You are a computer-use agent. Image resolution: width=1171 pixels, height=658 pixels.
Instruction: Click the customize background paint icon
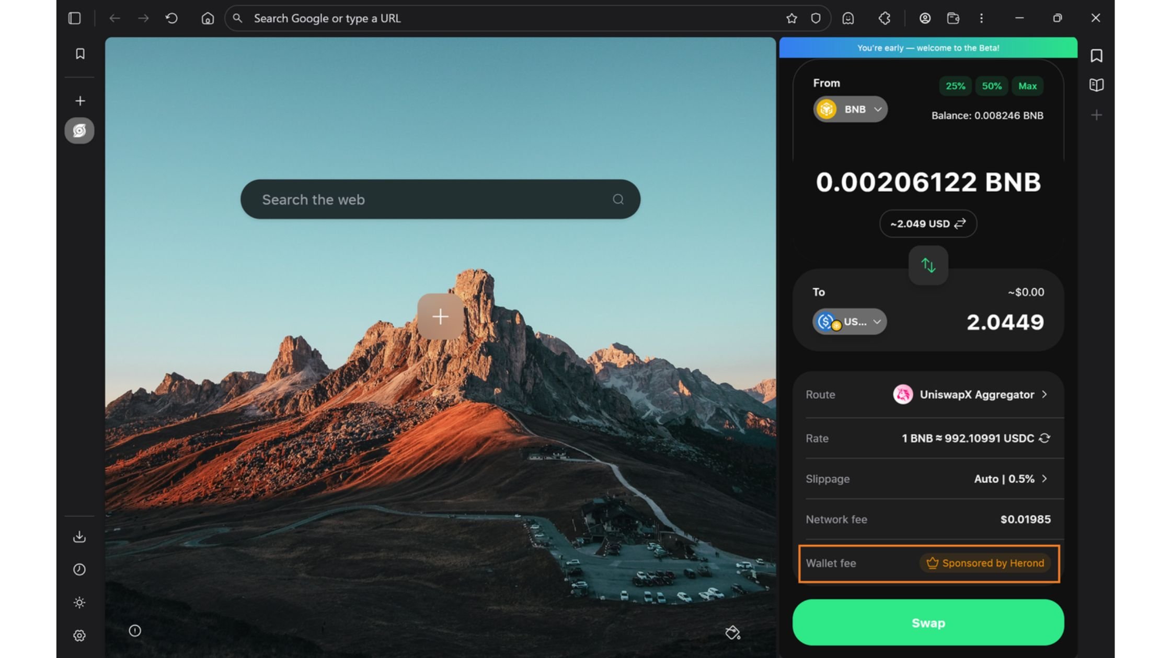point(732,632)
